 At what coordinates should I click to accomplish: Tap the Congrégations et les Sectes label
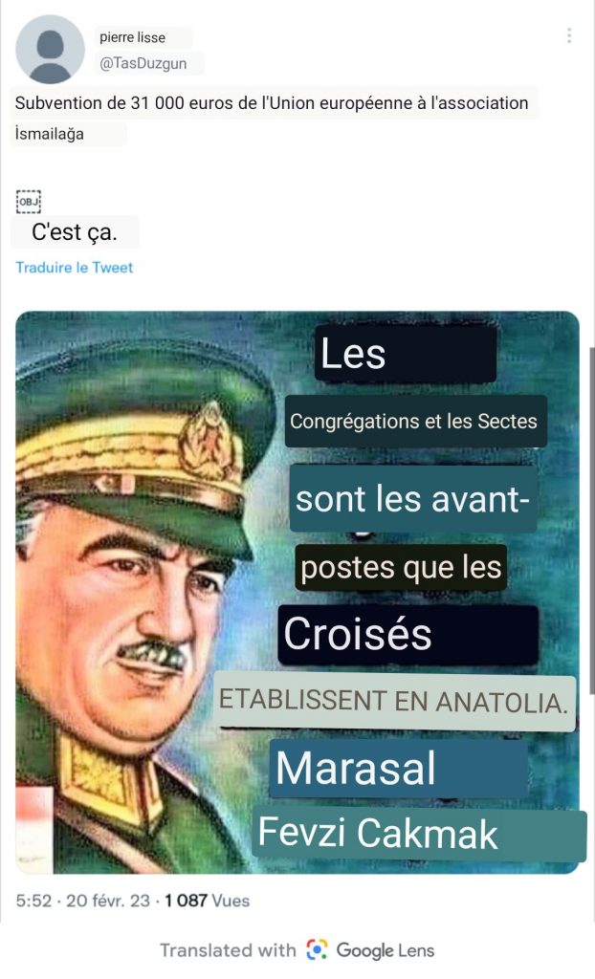pyautogui.click(x=415, y=422)
